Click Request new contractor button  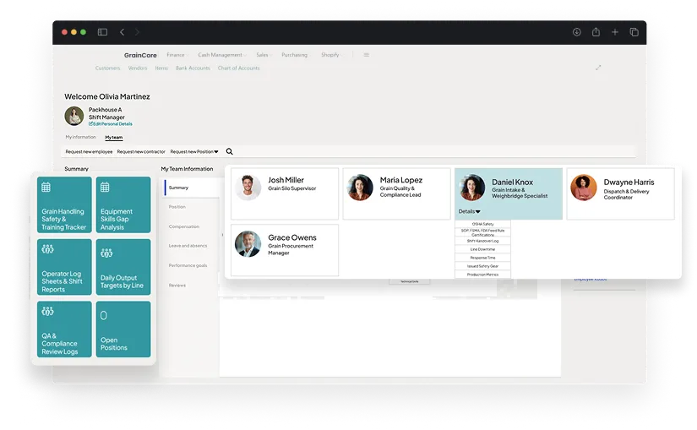click(141, 152)
